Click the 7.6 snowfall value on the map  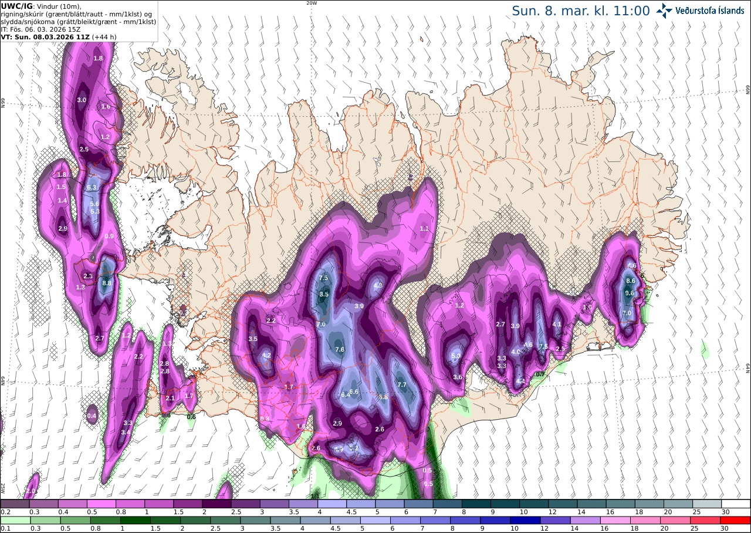[340, 349]
